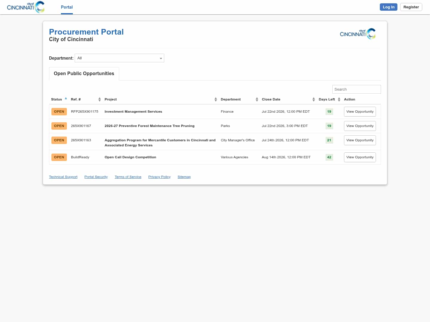Click OPEN badge for ref 265X901167
This screenshot has height=322, width=430.
(59, 126)
